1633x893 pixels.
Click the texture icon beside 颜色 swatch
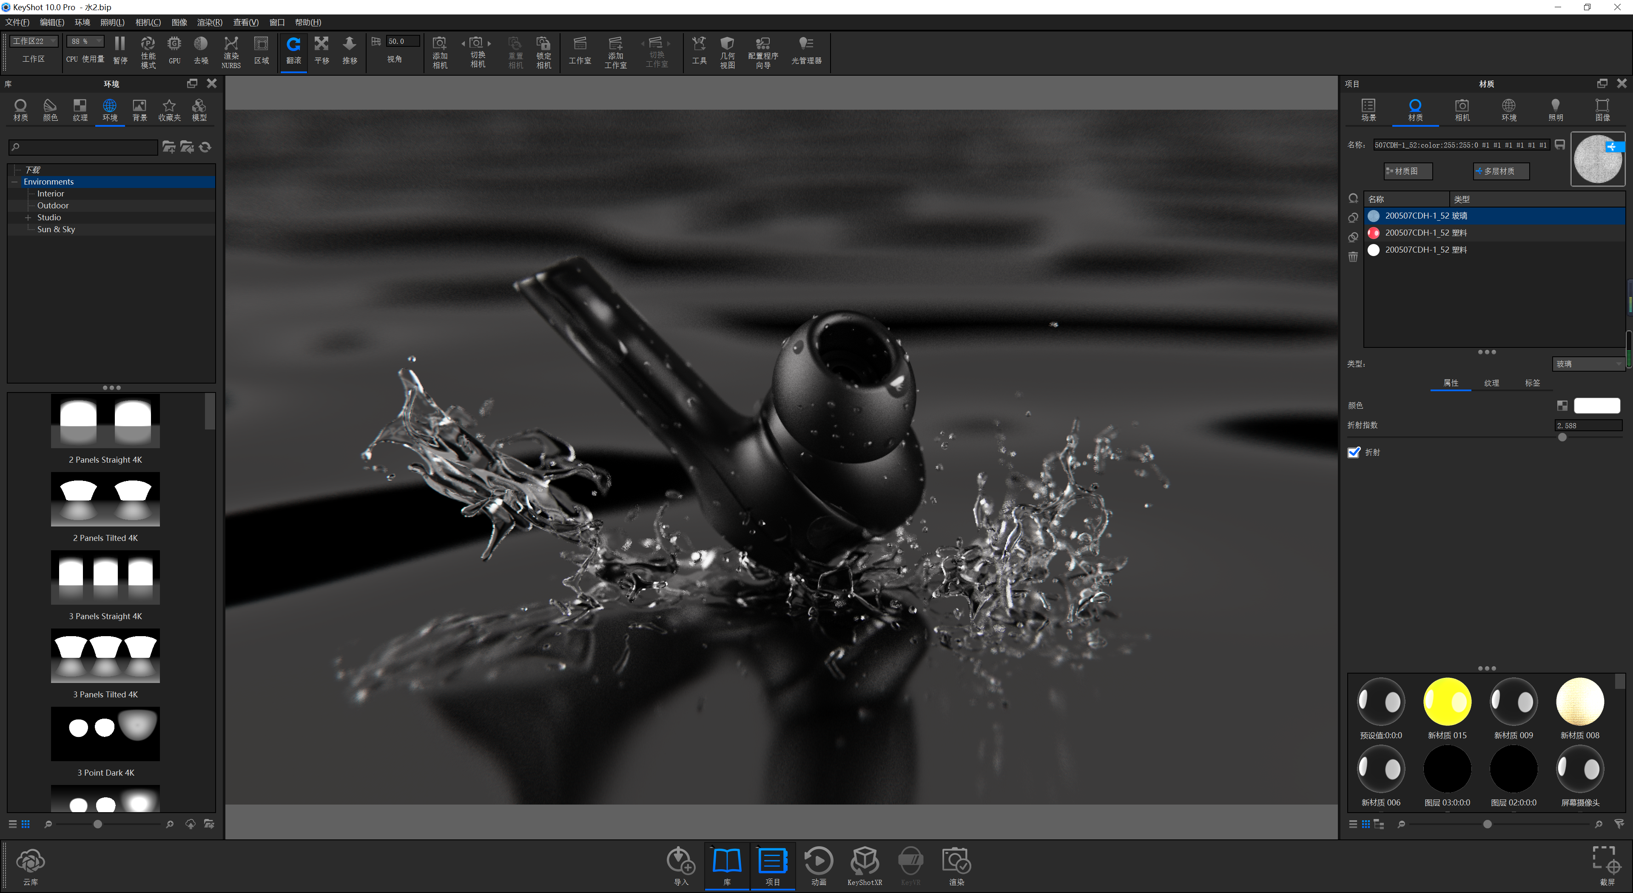pos(1562,406)
